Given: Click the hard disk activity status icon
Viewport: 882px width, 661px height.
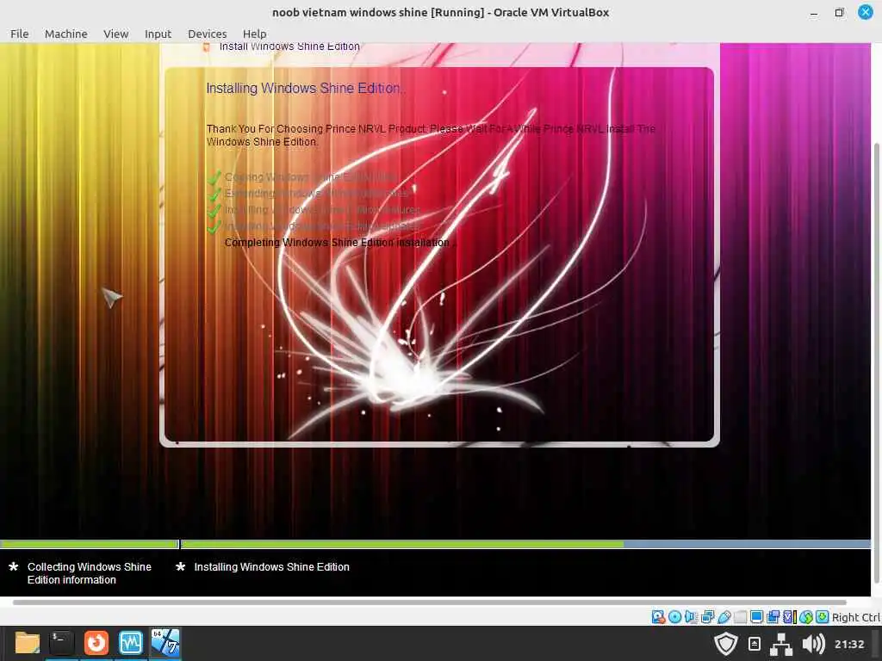Looking at the screenshot, I should [658, 617].
